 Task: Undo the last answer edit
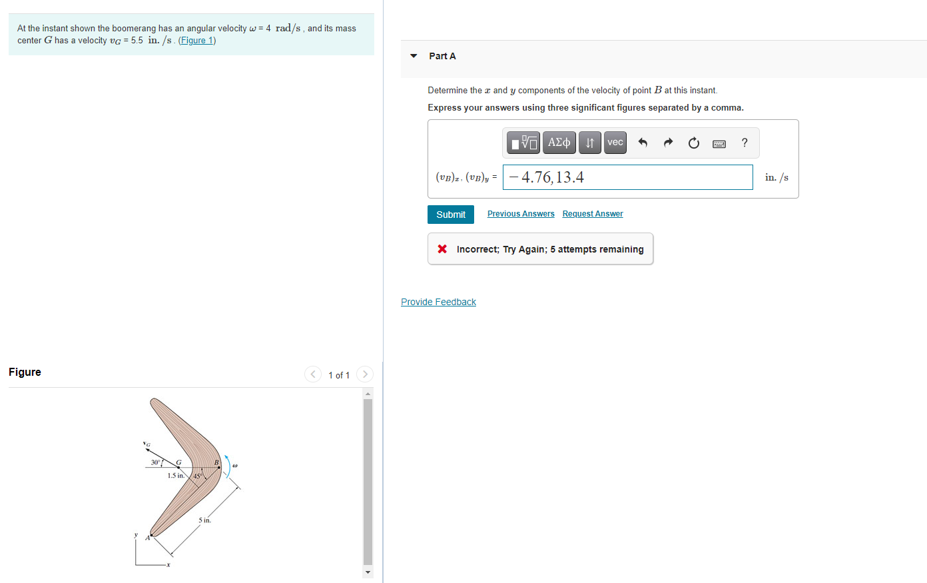[x=642, y=142]
